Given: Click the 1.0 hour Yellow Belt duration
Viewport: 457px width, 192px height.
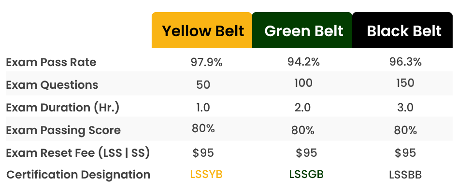Looking at the screenshot, I should [x=203, y=108].
